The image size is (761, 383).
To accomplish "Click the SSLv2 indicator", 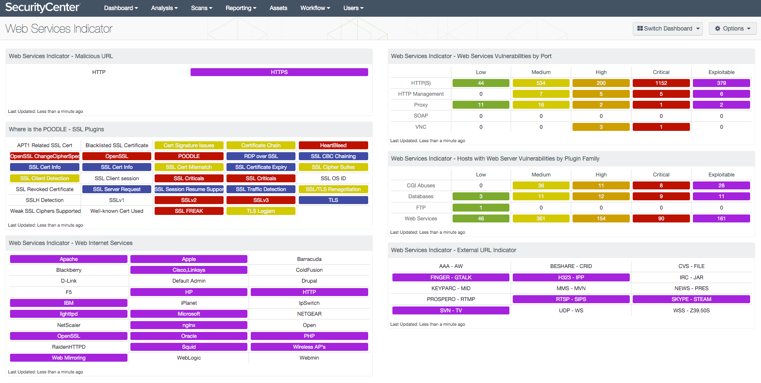I will tap(189, 200).
